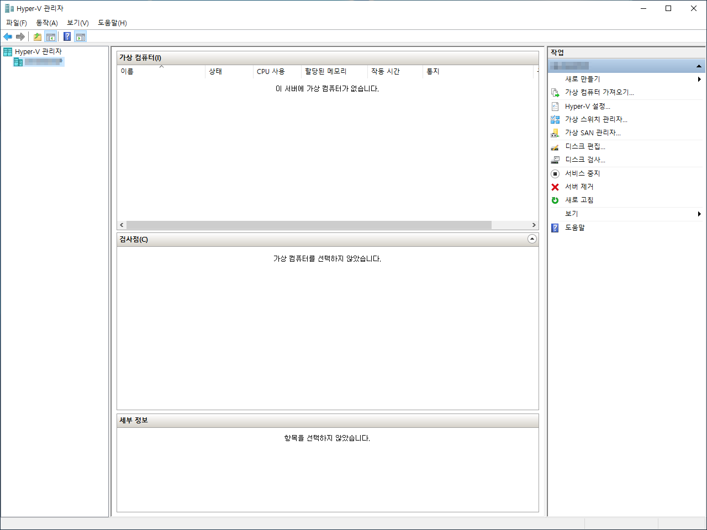Viewport: 707px width, 530px height.
Task: Click the up-one-level folder toolbar icon
Action: click(x=37, y=37)
